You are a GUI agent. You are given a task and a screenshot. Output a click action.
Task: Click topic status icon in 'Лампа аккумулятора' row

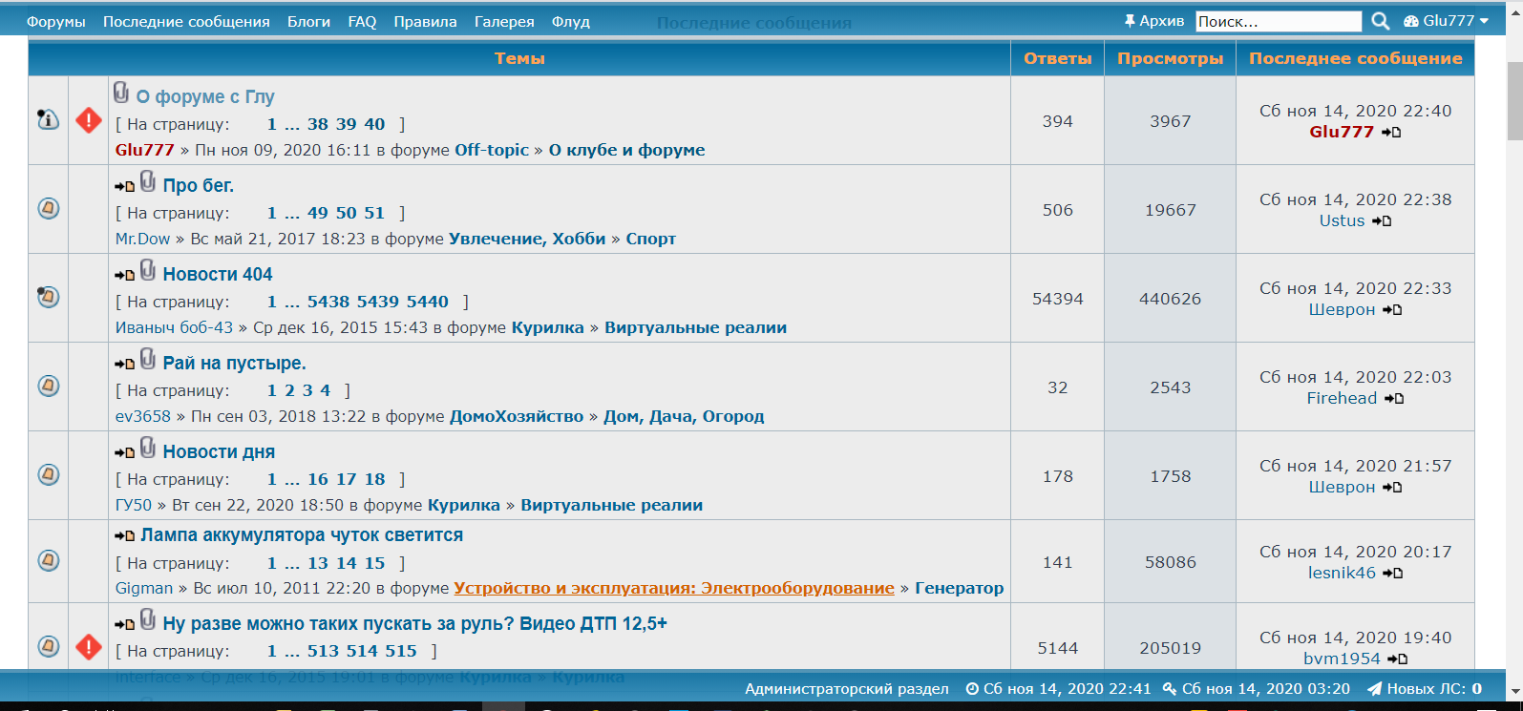pos(49,560)
